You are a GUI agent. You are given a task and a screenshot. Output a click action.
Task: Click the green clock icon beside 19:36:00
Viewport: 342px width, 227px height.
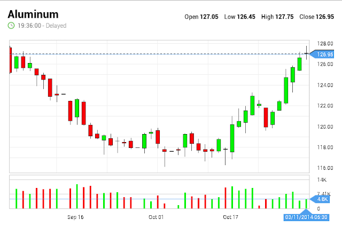pos(11,26)
